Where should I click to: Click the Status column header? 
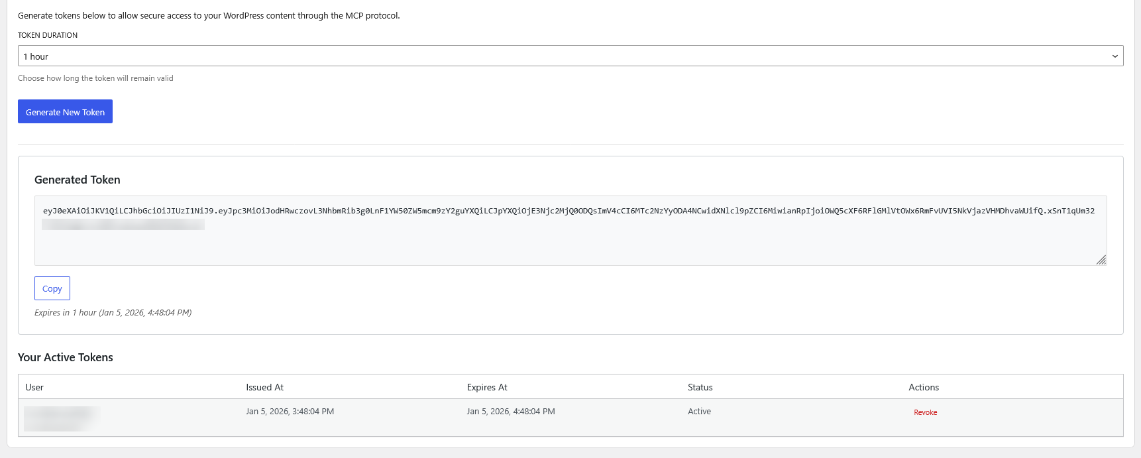click(700, 387)
